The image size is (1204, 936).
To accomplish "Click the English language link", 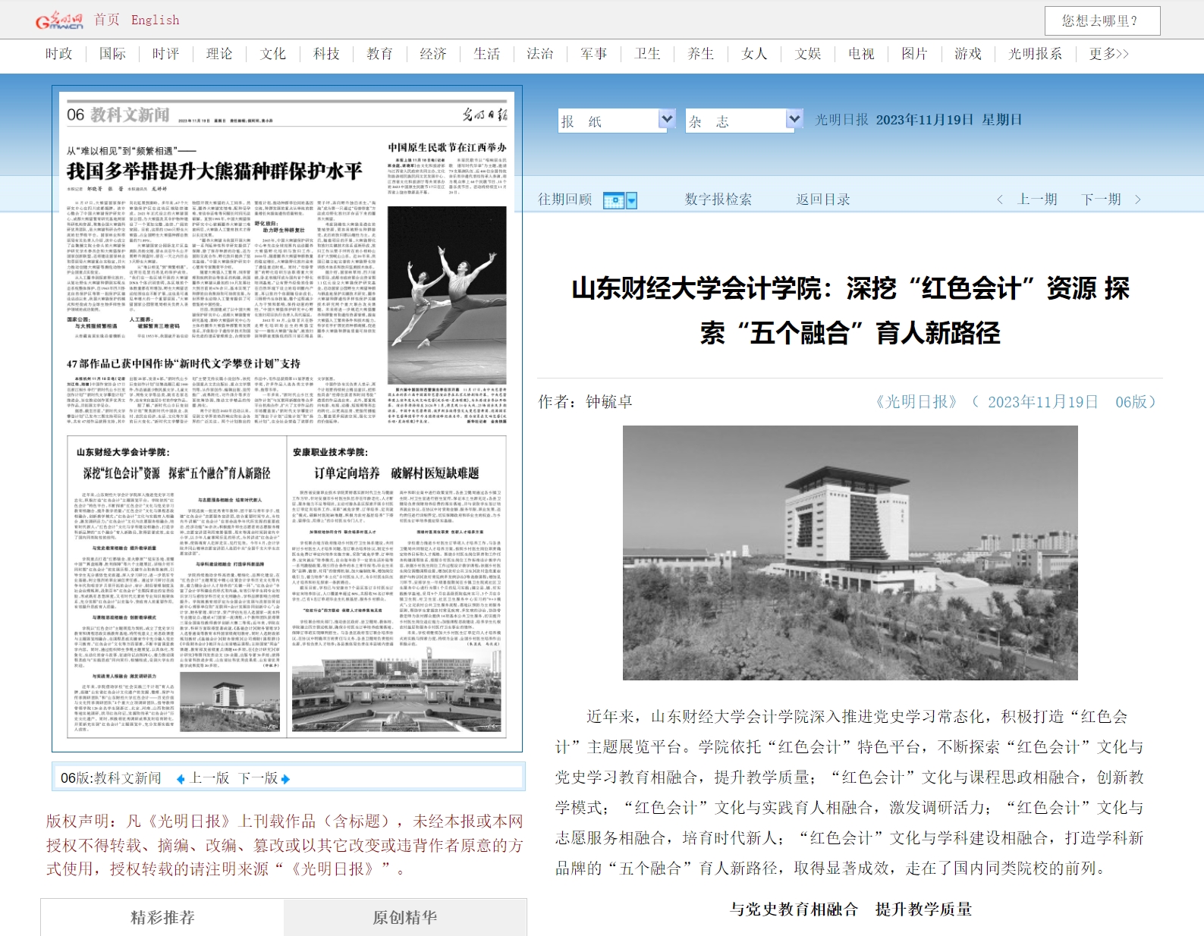I will tap(155, 20).
